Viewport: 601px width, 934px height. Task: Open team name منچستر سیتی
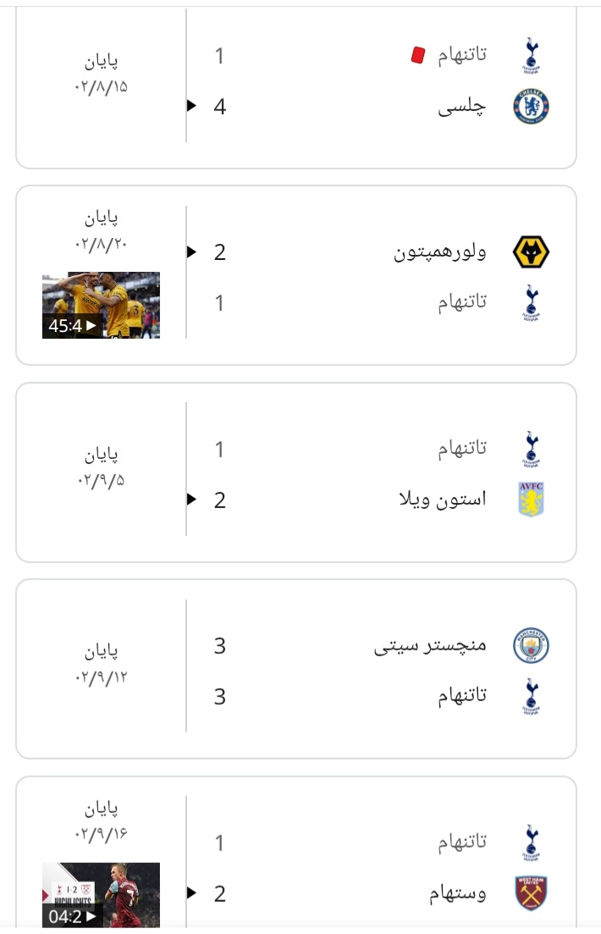pos(430,646)
